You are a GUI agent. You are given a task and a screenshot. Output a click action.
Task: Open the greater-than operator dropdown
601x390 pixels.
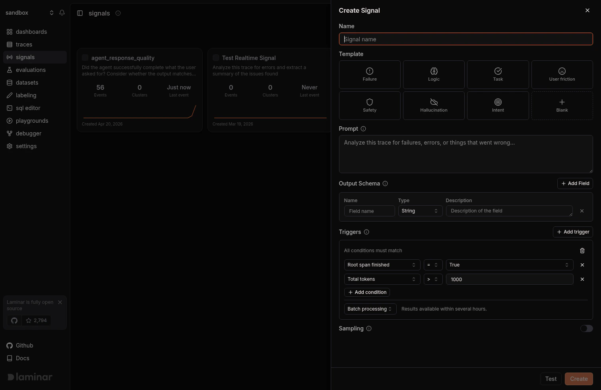tap(433, 279)
